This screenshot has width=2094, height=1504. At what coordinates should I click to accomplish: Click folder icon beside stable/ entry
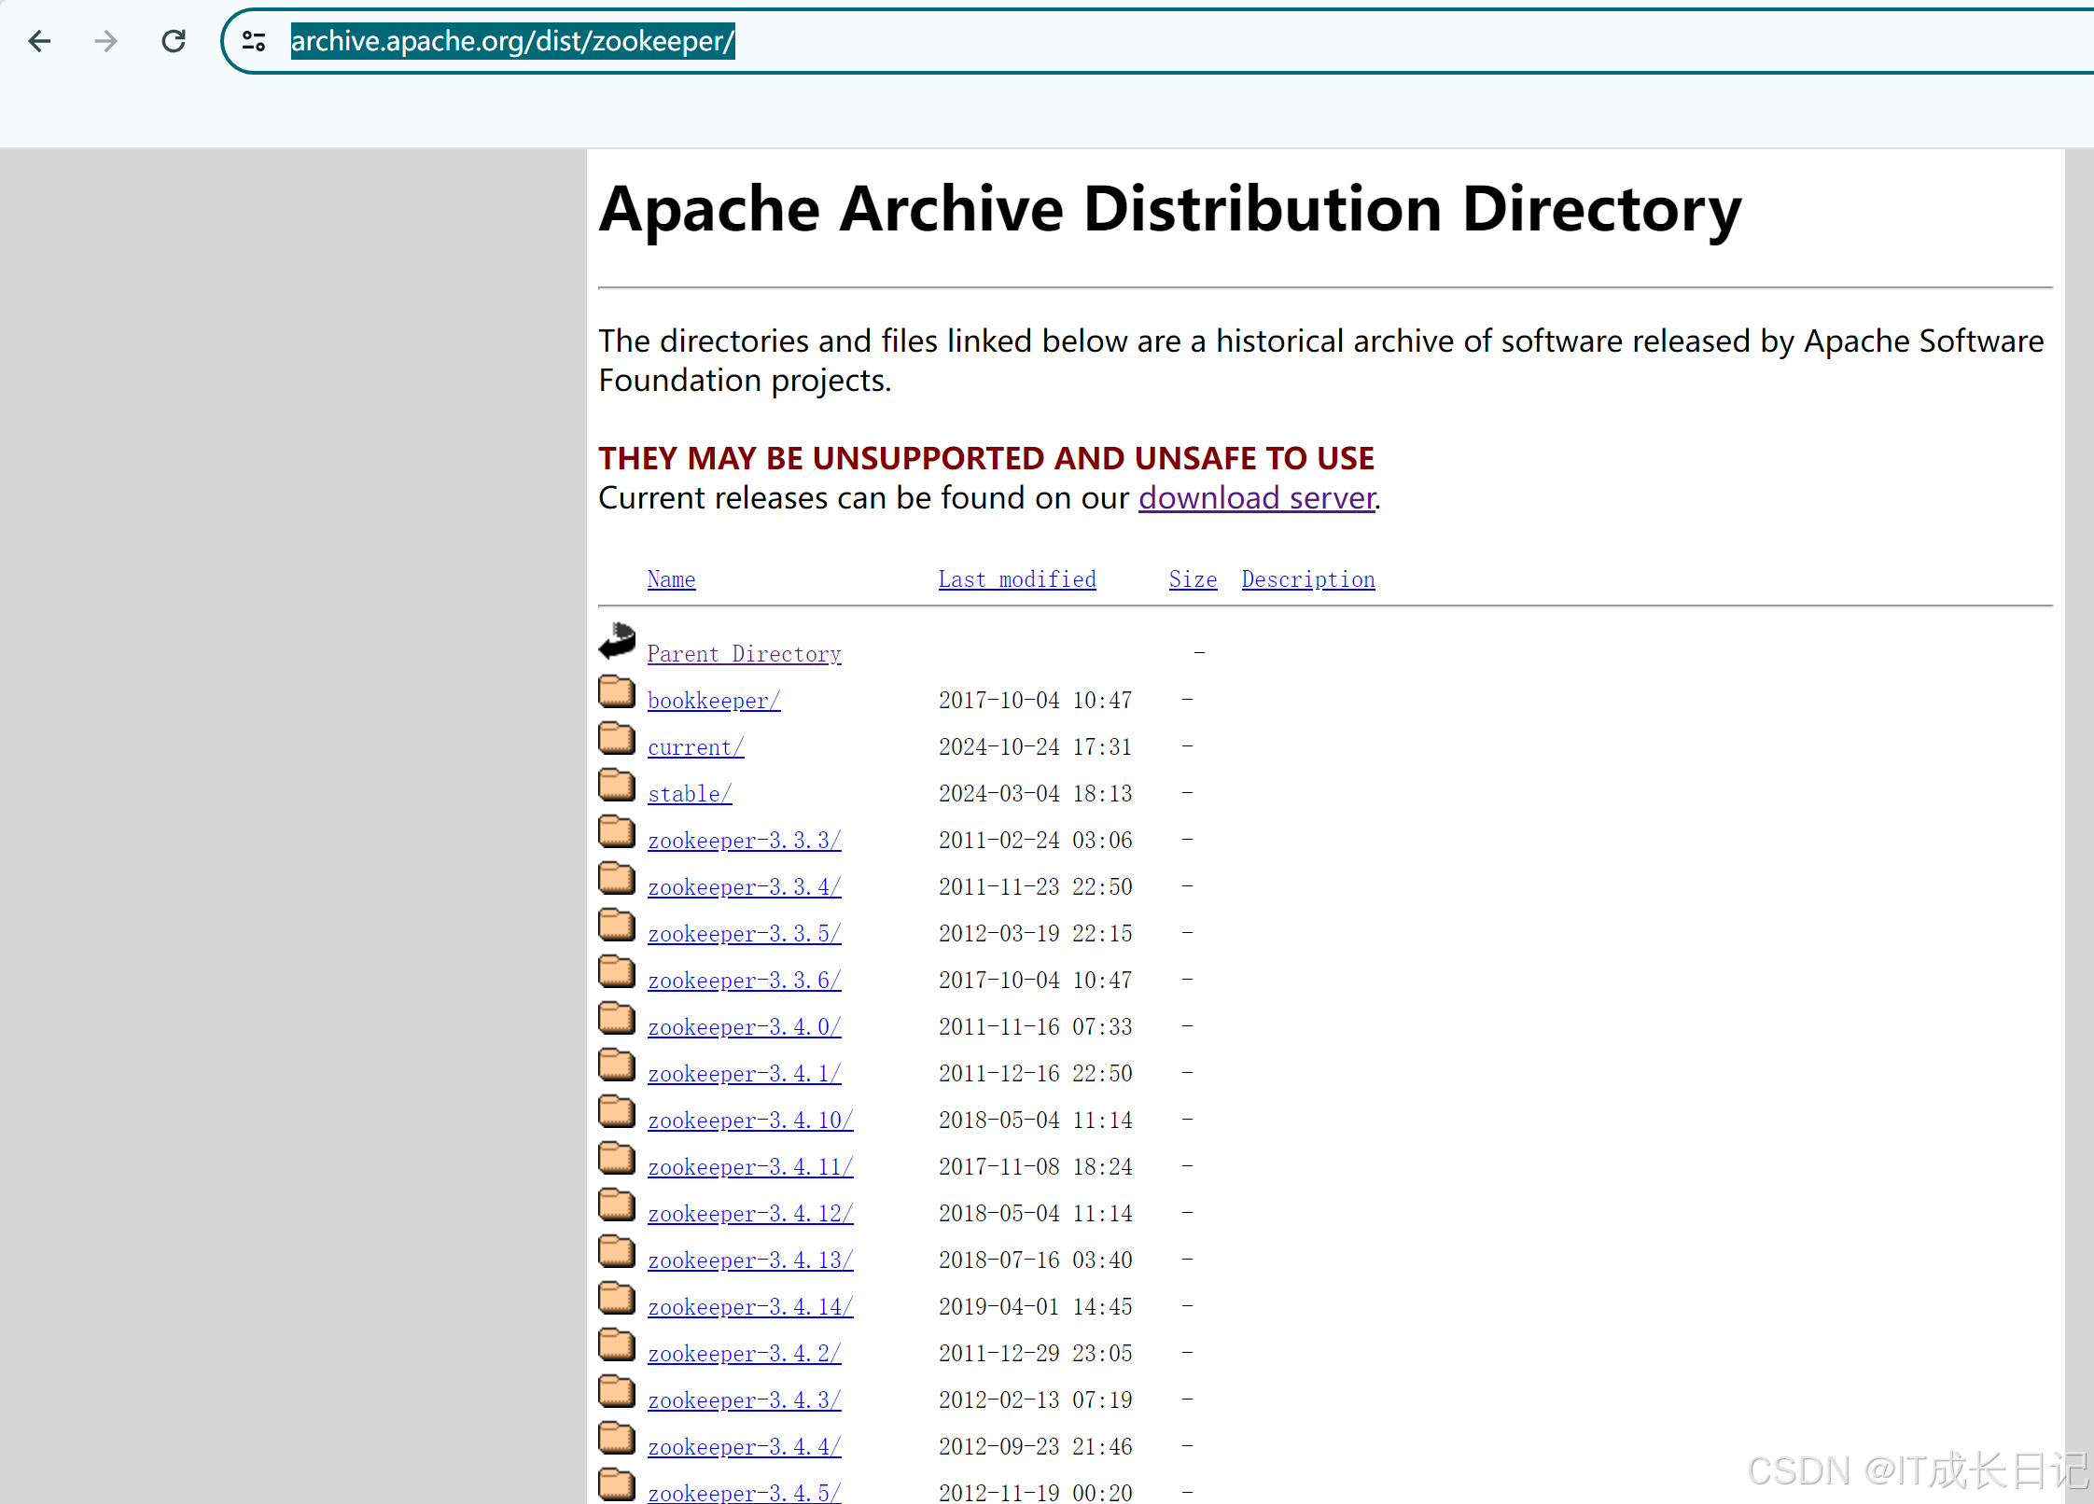click(x=617, y=786)
